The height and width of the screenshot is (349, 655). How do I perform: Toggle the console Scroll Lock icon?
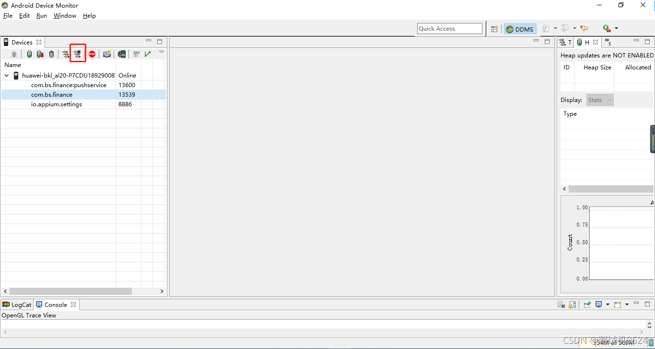(x=572, y=304)
